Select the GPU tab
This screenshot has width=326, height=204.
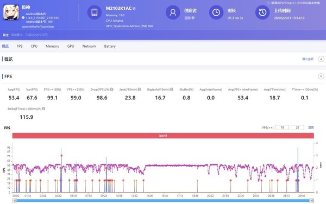click(x=71, y=46)
